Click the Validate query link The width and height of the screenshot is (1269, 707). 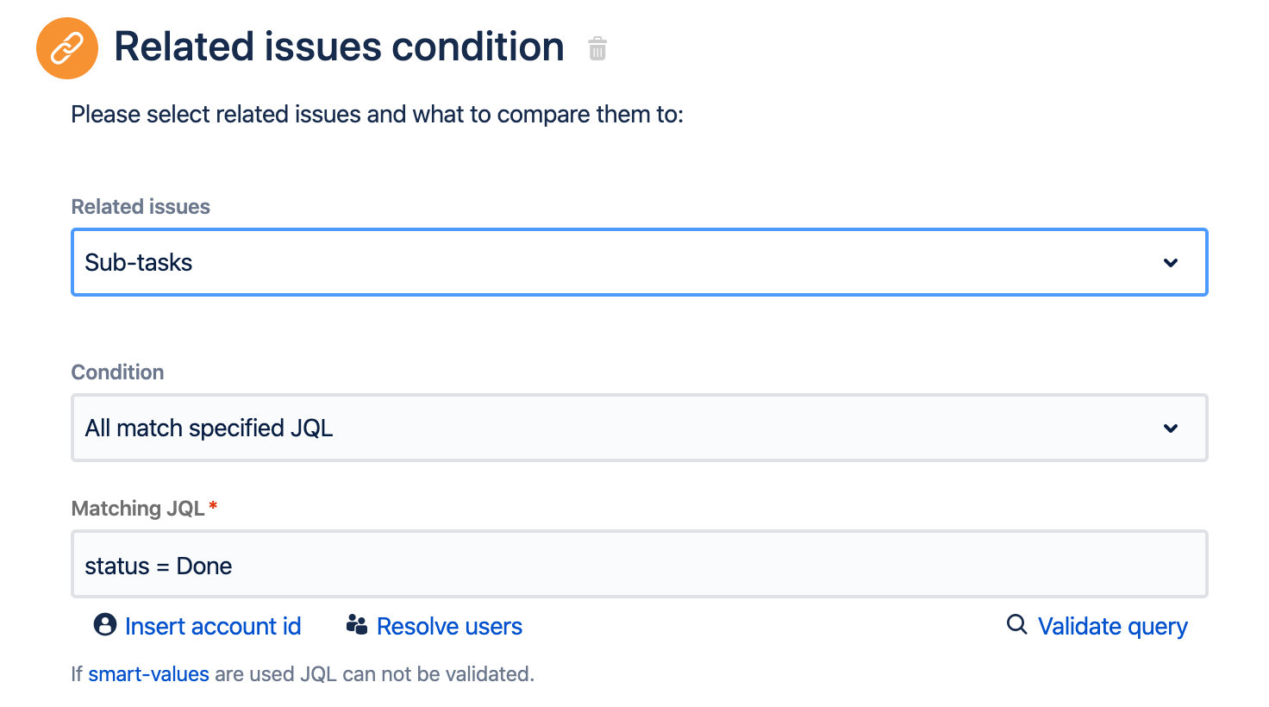[x=1112, y=627]
